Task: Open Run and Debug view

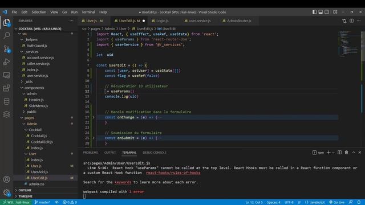Action: [x=6, y=62]
